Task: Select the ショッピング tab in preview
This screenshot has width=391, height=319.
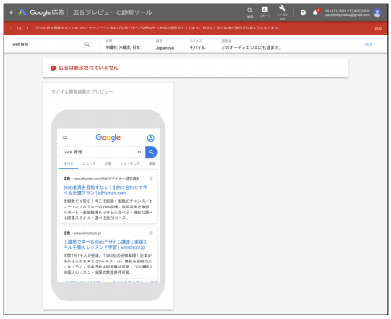Action: (x=130, y=164)
